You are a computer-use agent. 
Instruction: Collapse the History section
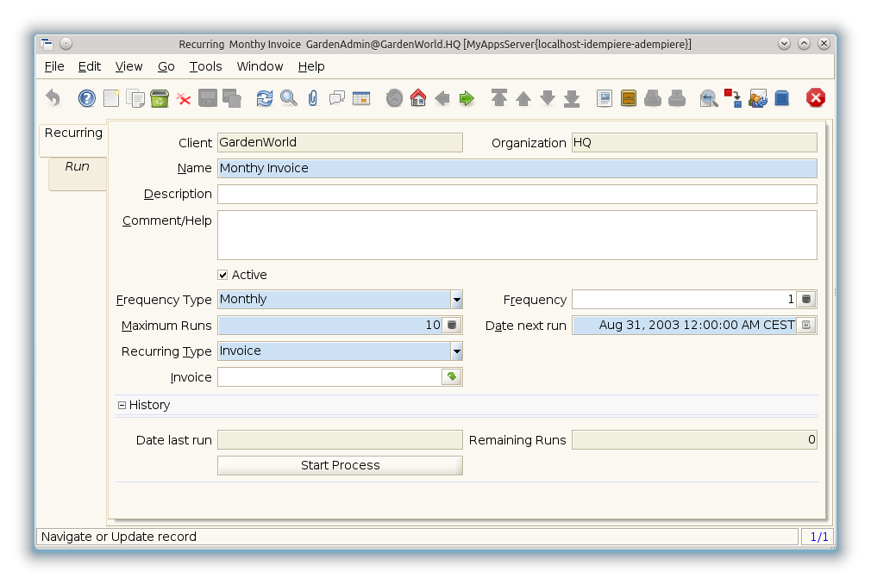pos(122,405)
